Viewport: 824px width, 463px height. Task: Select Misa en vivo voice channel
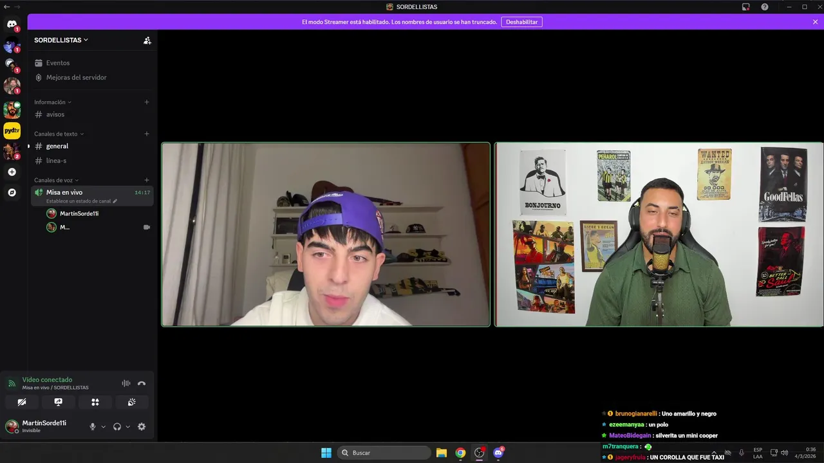(92, 196)
